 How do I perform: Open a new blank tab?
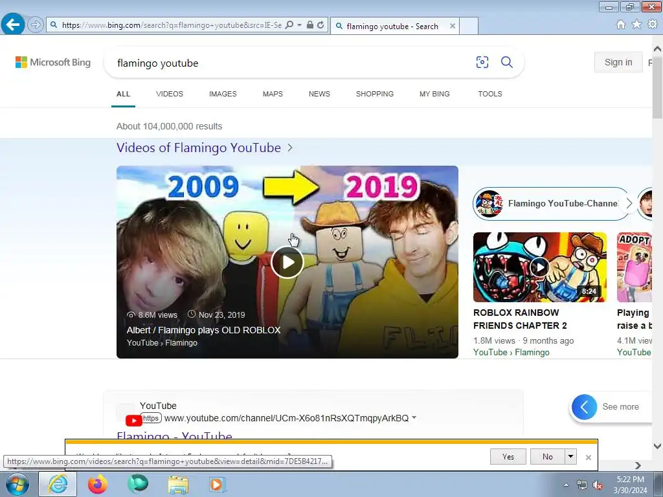click(x=469, y=26)
